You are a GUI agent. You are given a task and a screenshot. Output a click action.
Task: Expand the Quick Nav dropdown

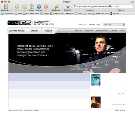pos(114,25)
